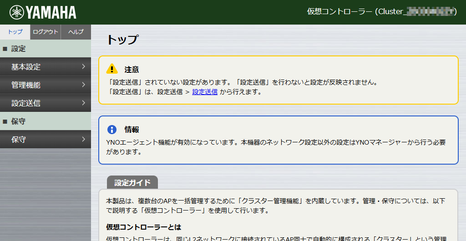The width and height of the screenshot is (466, 241).
Task: Switch to the トップ tab
Action: point(15,32)
